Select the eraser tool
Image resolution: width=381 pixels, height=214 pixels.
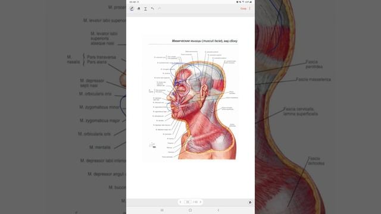pyautogui.click(x=139, y=8)
